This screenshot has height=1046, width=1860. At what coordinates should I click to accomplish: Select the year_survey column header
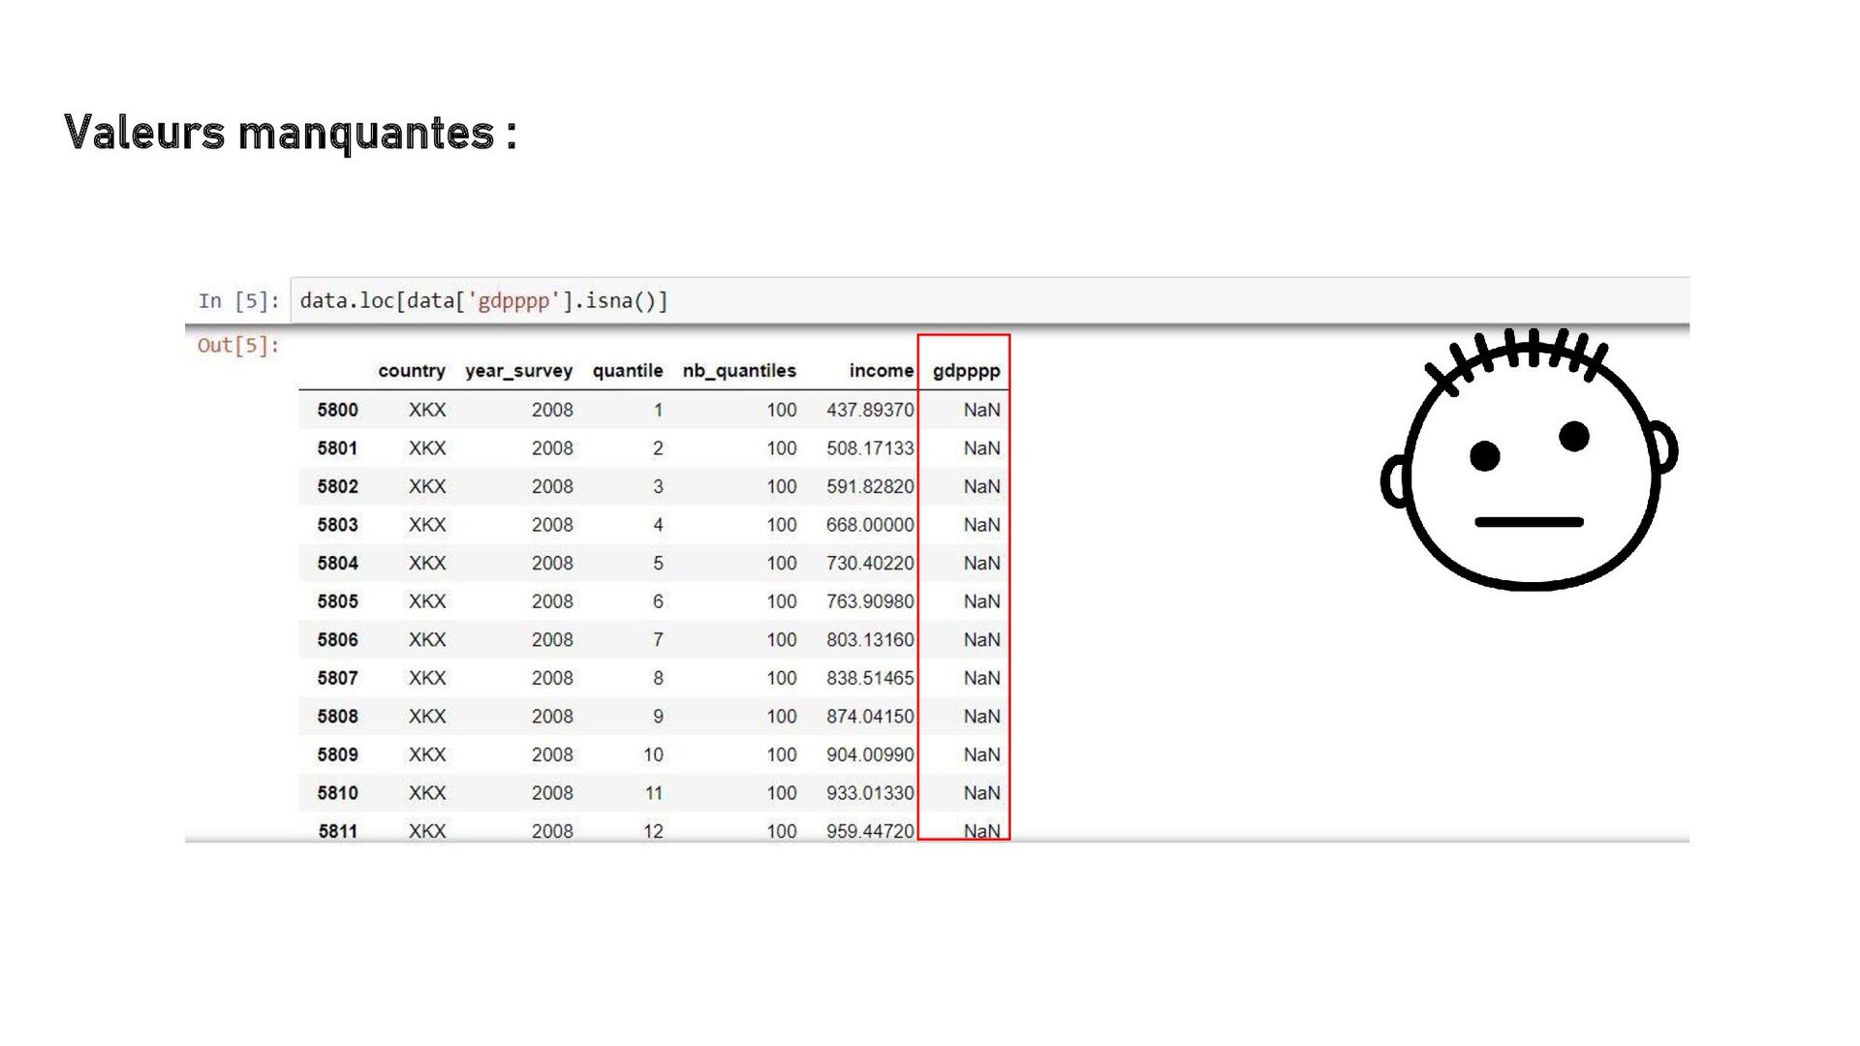click(x=518, y=371)
